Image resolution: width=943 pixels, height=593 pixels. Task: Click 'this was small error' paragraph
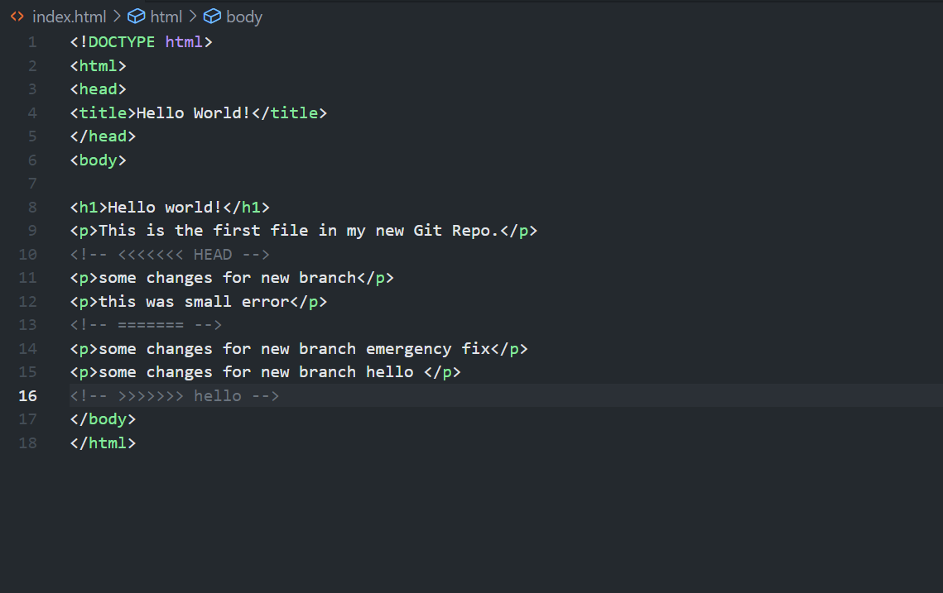pos(199,302)
